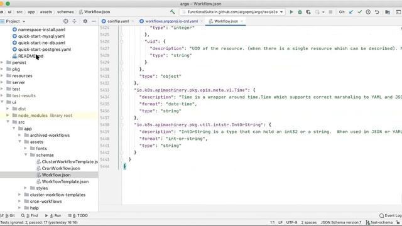Image resolution: width=402 pixels, height=226 pixels.
Task: Click the UTF-8 encoding status entry
Action: pyautogui.click(x=291, y=222)
